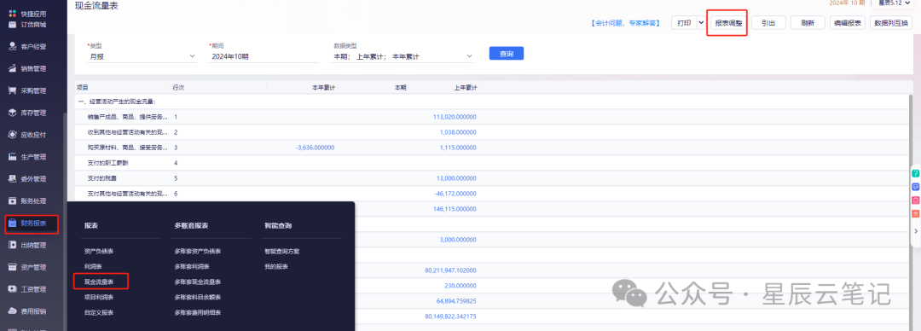Click the 期间 2024年10期 field
This screenshot has height=331, width=921.
(264, 56)
